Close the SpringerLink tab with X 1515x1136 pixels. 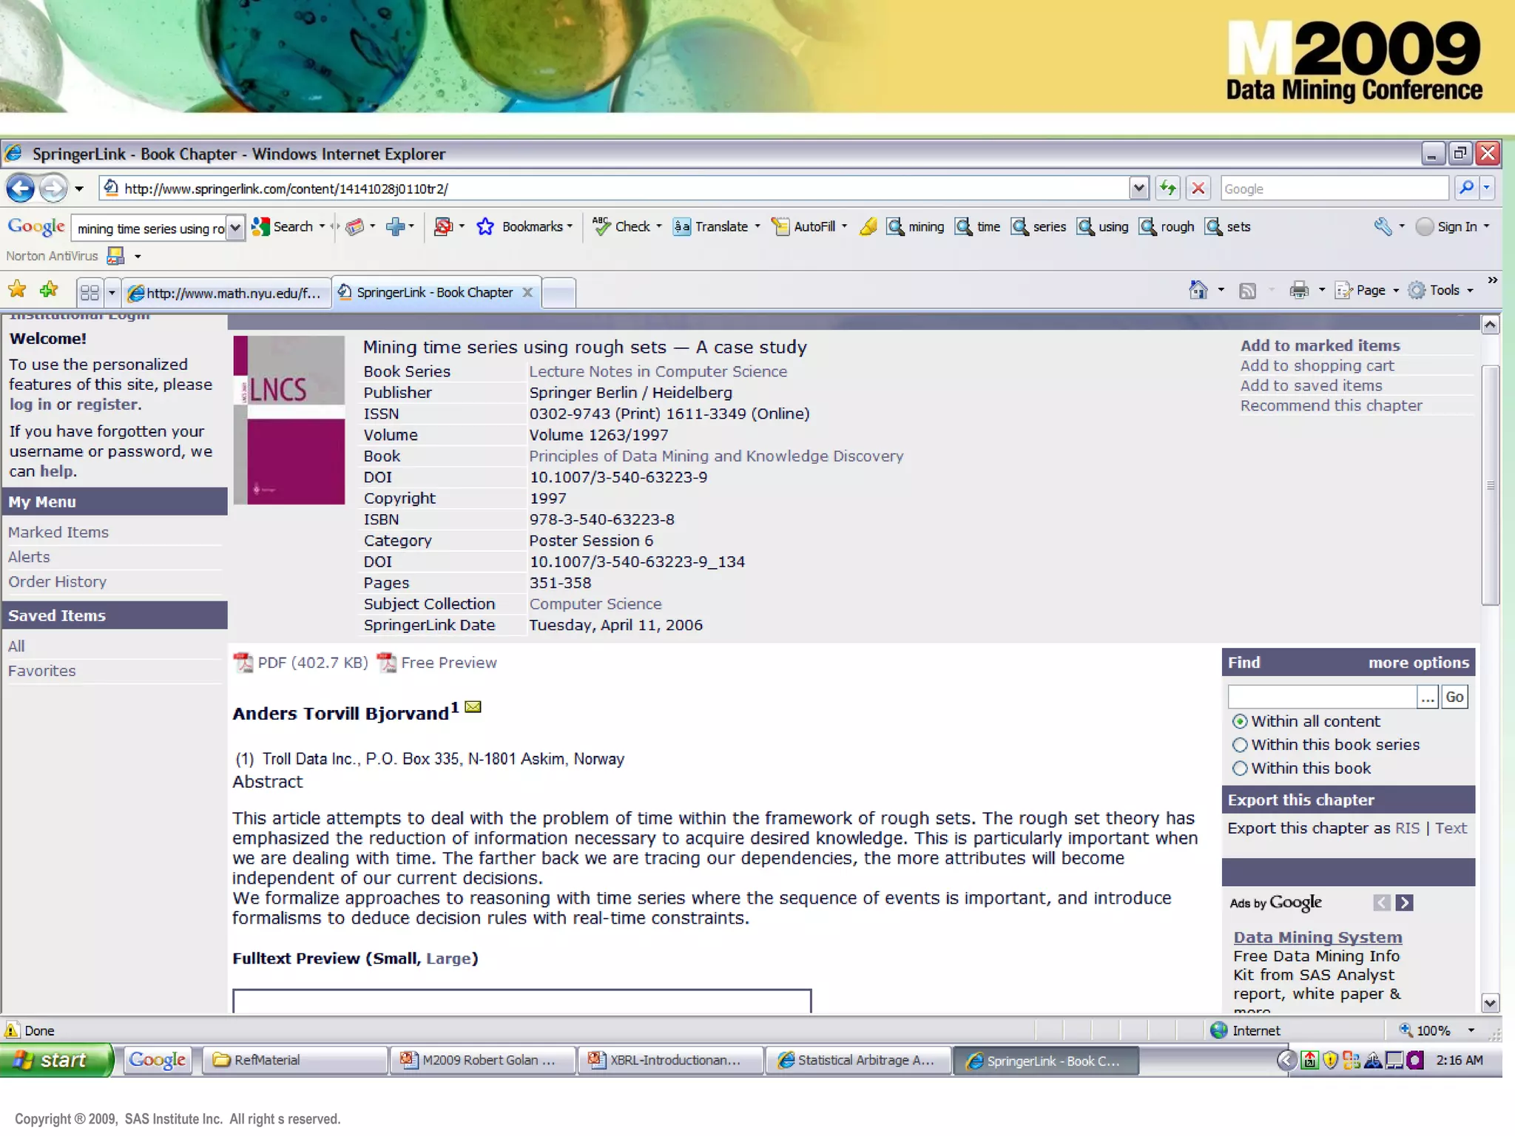pos(527,292)
